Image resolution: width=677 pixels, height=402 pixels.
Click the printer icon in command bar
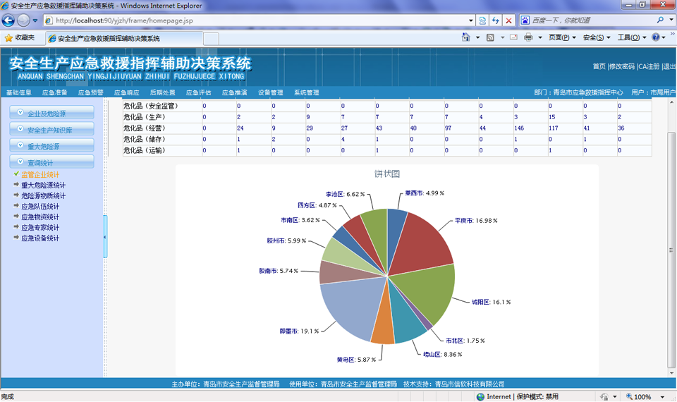529,37
